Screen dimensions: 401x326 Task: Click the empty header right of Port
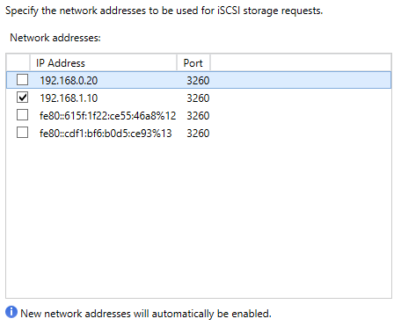(301, 62)
